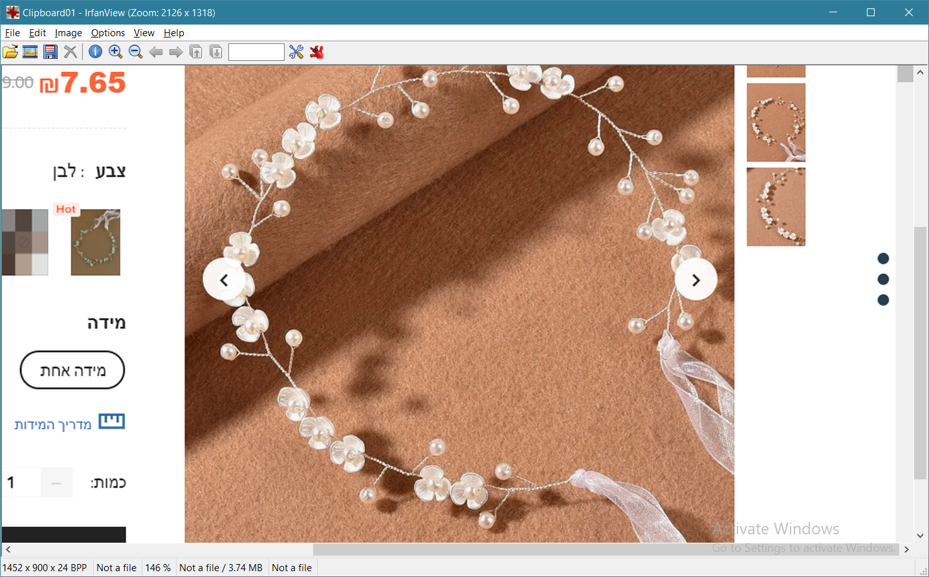Click the IrfanView title bar app icon
Viewport: 929px width, 577px height.
click(x=12, y=12)
